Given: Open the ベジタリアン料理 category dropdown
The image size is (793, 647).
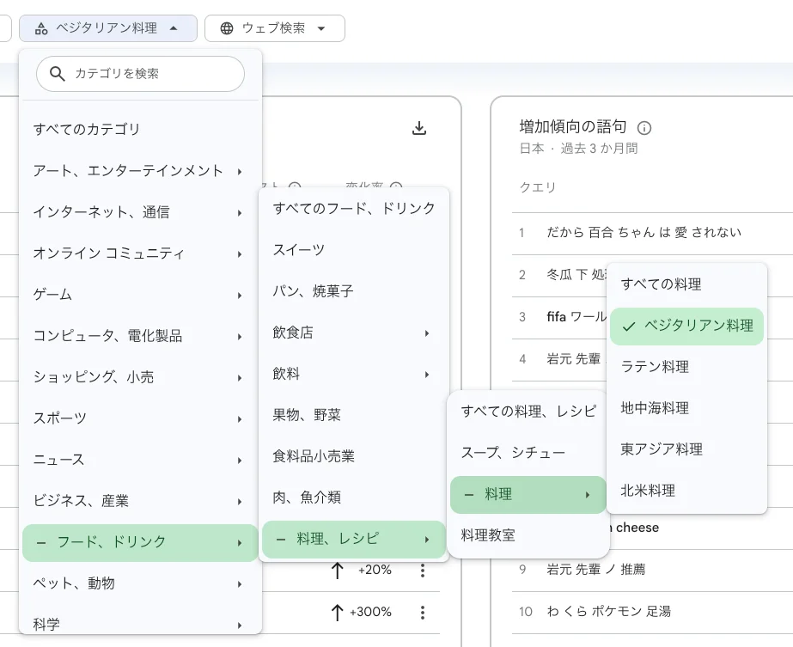Looking at the screenshot, I should (x=108, y=28).
